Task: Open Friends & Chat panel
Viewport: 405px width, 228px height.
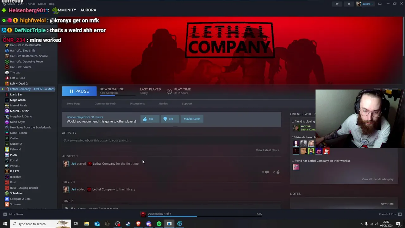Action: (x=390, y=214)
